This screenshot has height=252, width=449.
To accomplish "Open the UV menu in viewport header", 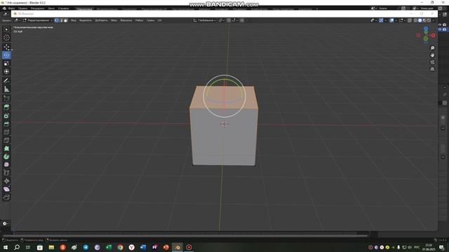I will [x=159, y=20].
